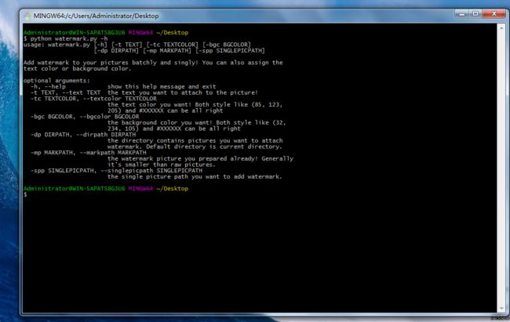Close the MINGW64 terminal window

click(494, 14)
